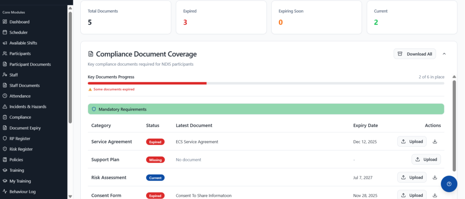Click the Risk Register shield icon

5,149
